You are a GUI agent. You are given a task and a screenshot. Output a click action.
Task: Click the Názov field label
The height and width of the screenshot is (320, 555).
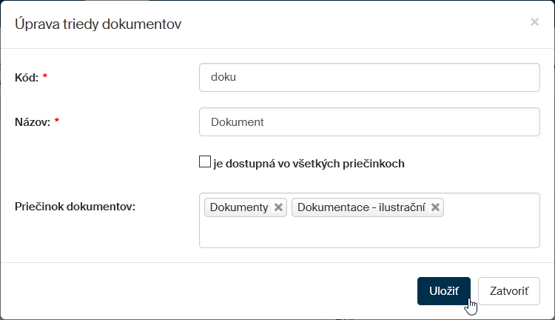pos(32,122)
